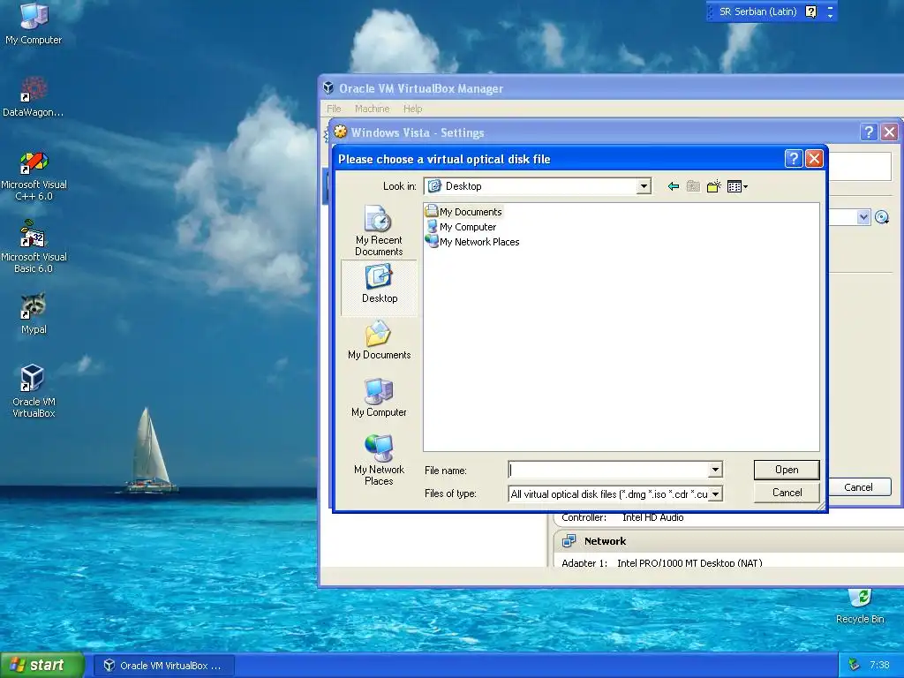904x678 pixels.
Task: Cancel the file chooser dialog
Action: 787,493
